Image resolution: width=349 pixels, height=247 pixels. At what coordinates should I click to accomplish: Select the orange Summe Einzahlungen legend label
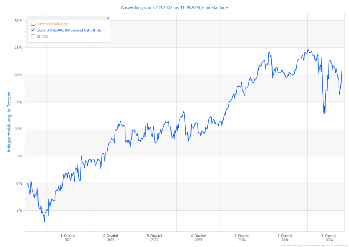(53, 24)
